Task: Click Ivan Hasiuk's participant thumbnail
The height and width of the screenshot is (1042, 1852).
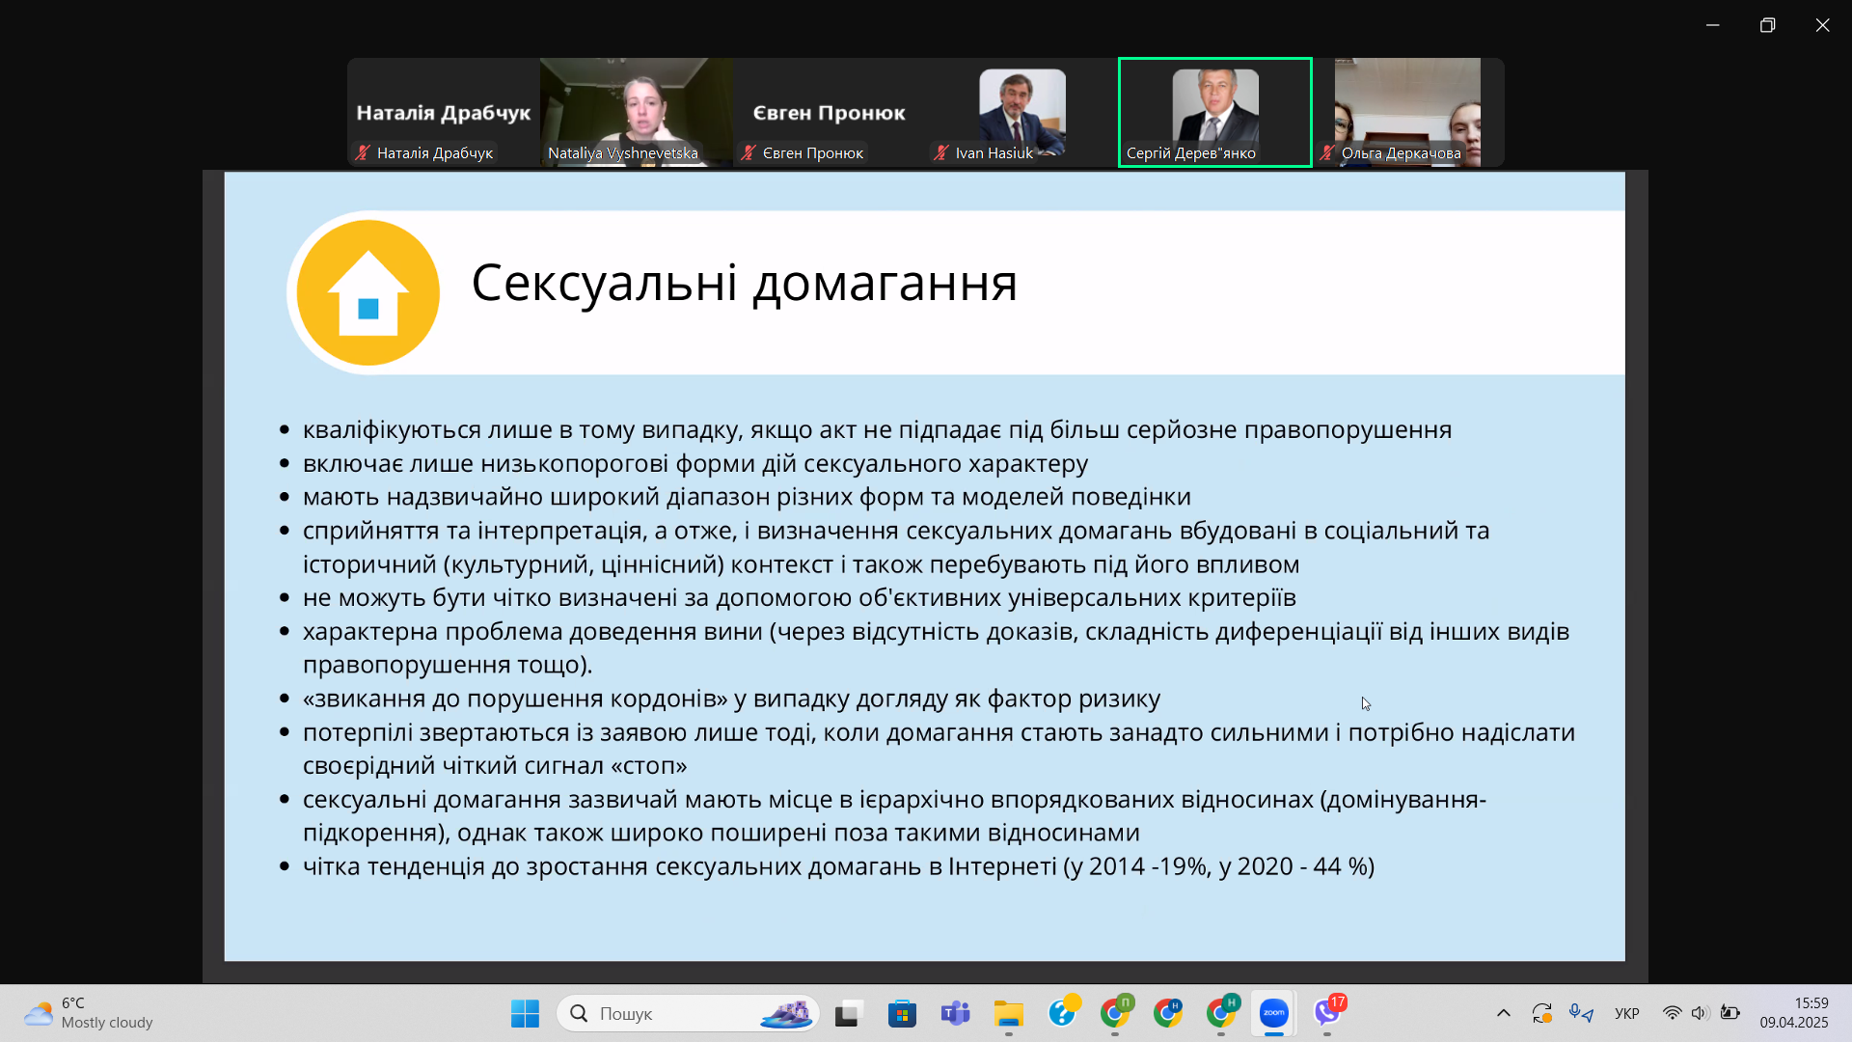Action: click(1021, 111)
